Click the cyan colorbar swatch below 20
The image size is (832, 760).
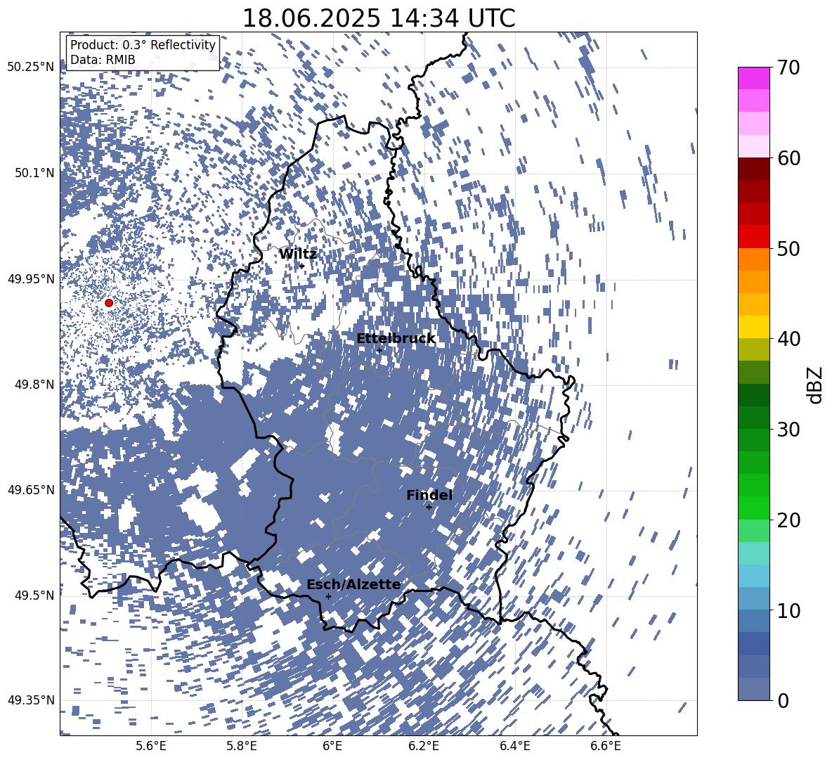pyautogui.click(x=753, y=553)
